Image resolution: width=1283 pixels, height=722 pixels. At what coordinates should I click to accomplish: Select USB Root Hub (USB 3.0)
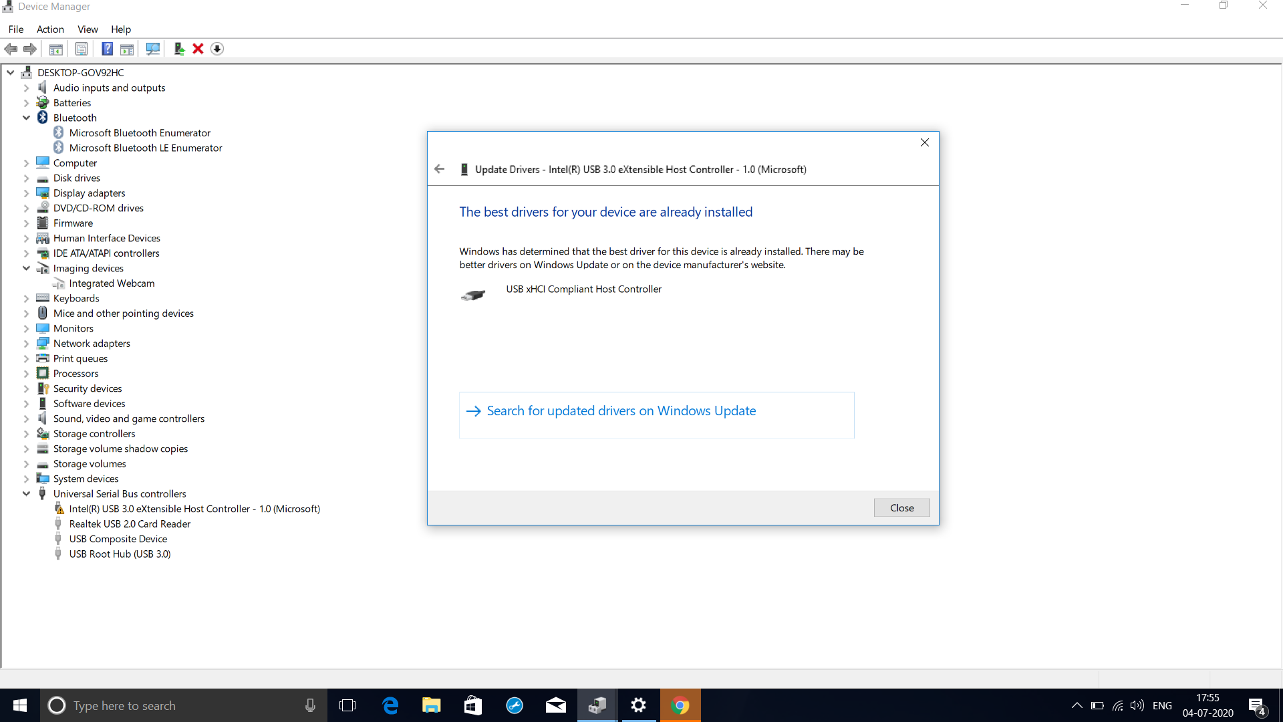pos(120,554)
